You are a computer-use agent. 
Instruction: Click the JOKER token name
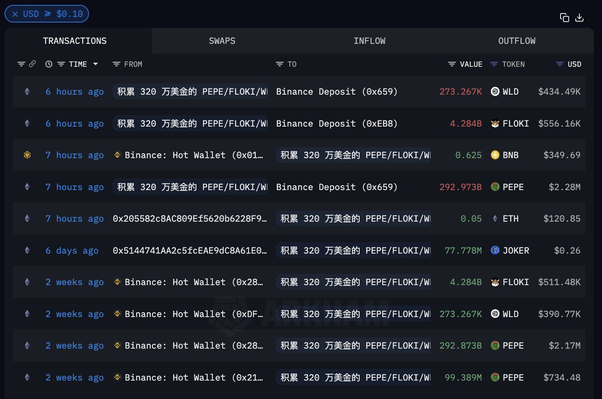516,251
